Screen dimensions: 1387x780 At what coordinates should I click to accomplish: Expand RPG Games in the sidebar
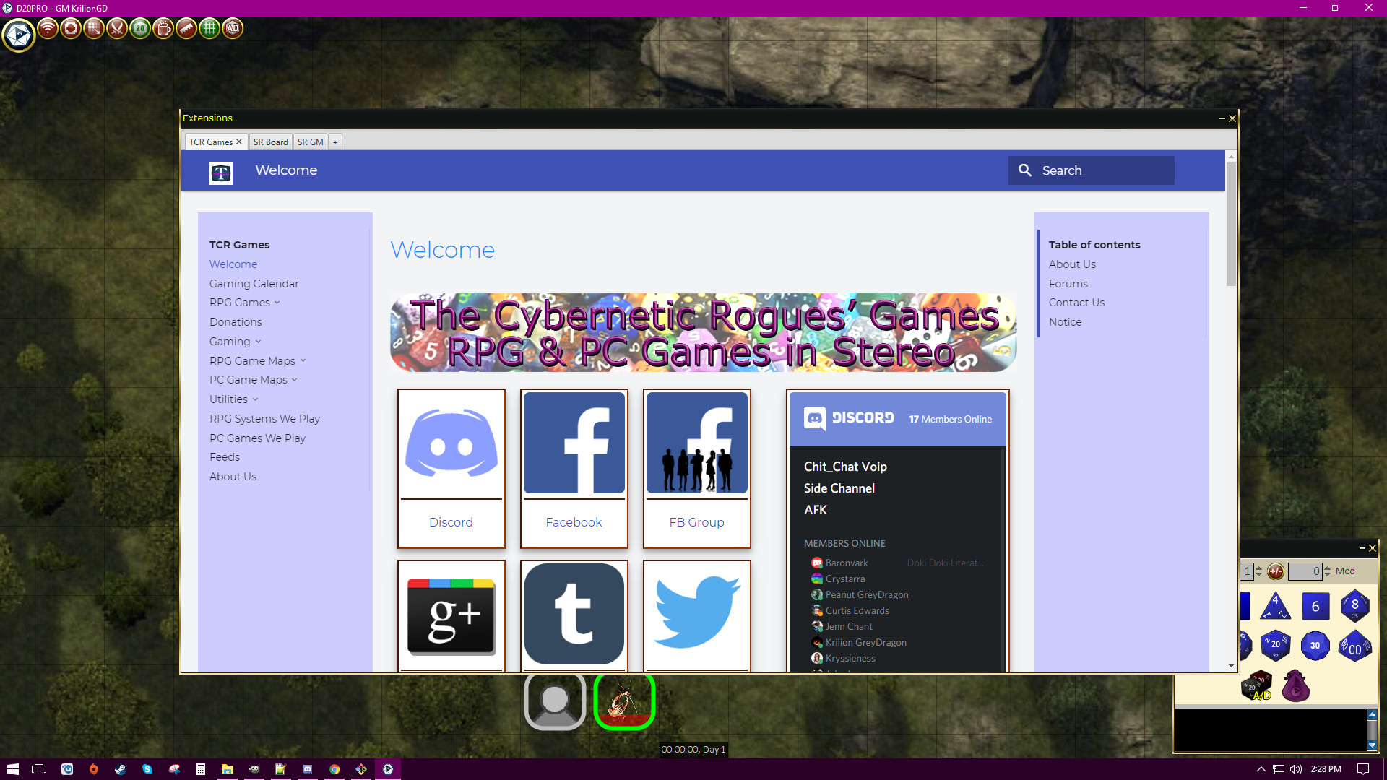(x=244, y=303)
